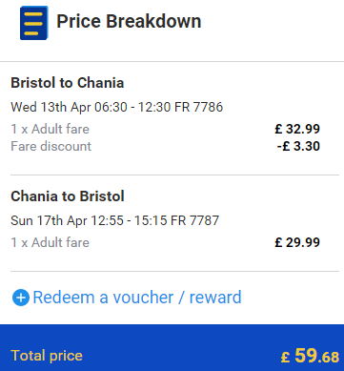The height and width of the screenshot is (371, 344).
Task: Click the return 1 x Adult fare label
Action: tap(50, 242)
